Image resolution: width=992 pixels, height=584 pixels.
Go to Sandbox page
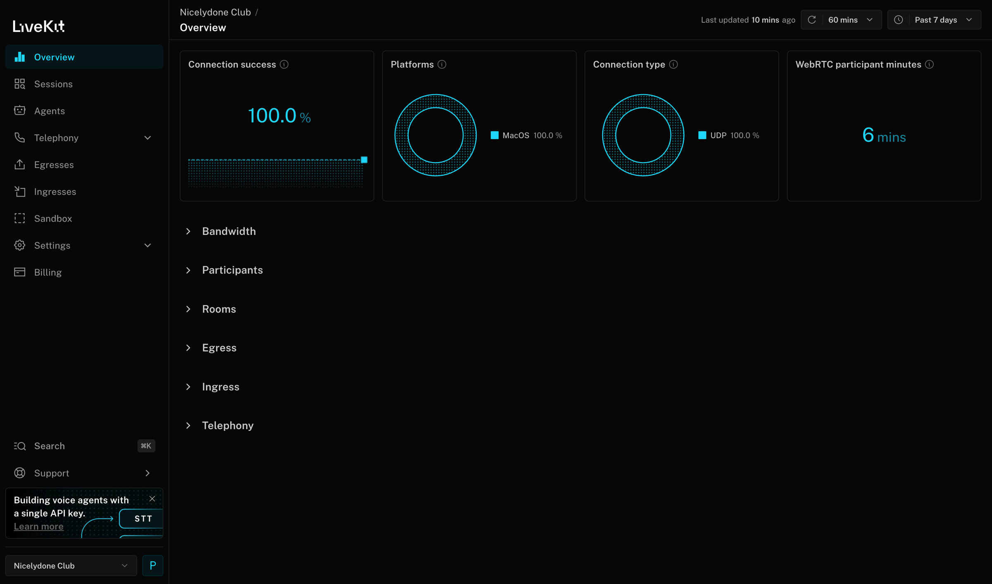[84, 218]
